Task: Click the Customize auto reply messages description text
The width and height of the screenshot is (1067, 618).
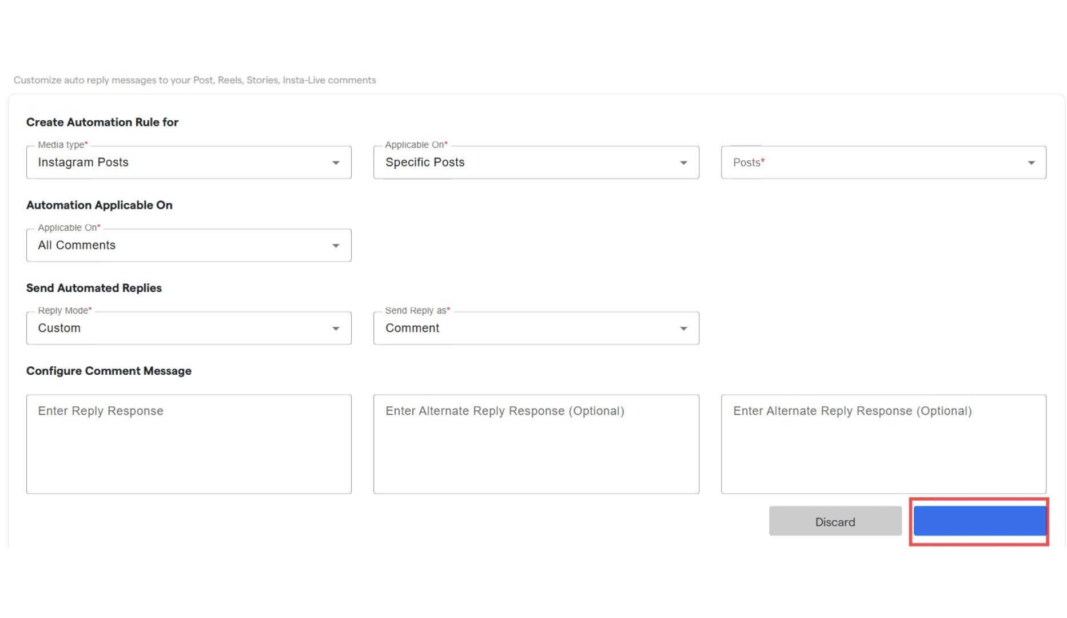Action: (x=195, y=80)
